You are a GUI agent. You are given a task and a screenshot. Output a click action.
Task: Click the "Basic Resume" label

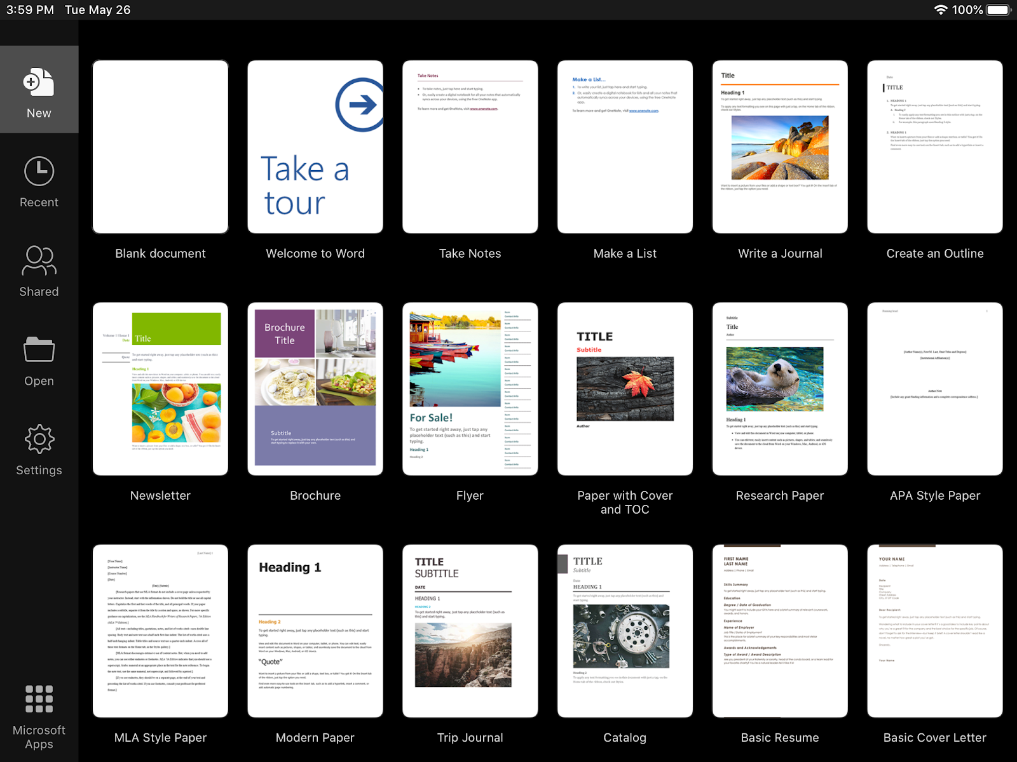point(780,737)
